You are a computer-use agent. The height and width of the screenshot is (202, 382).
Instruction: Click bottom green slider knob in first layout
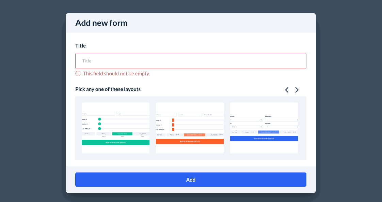pyautogui.click(x=99, y=129)
